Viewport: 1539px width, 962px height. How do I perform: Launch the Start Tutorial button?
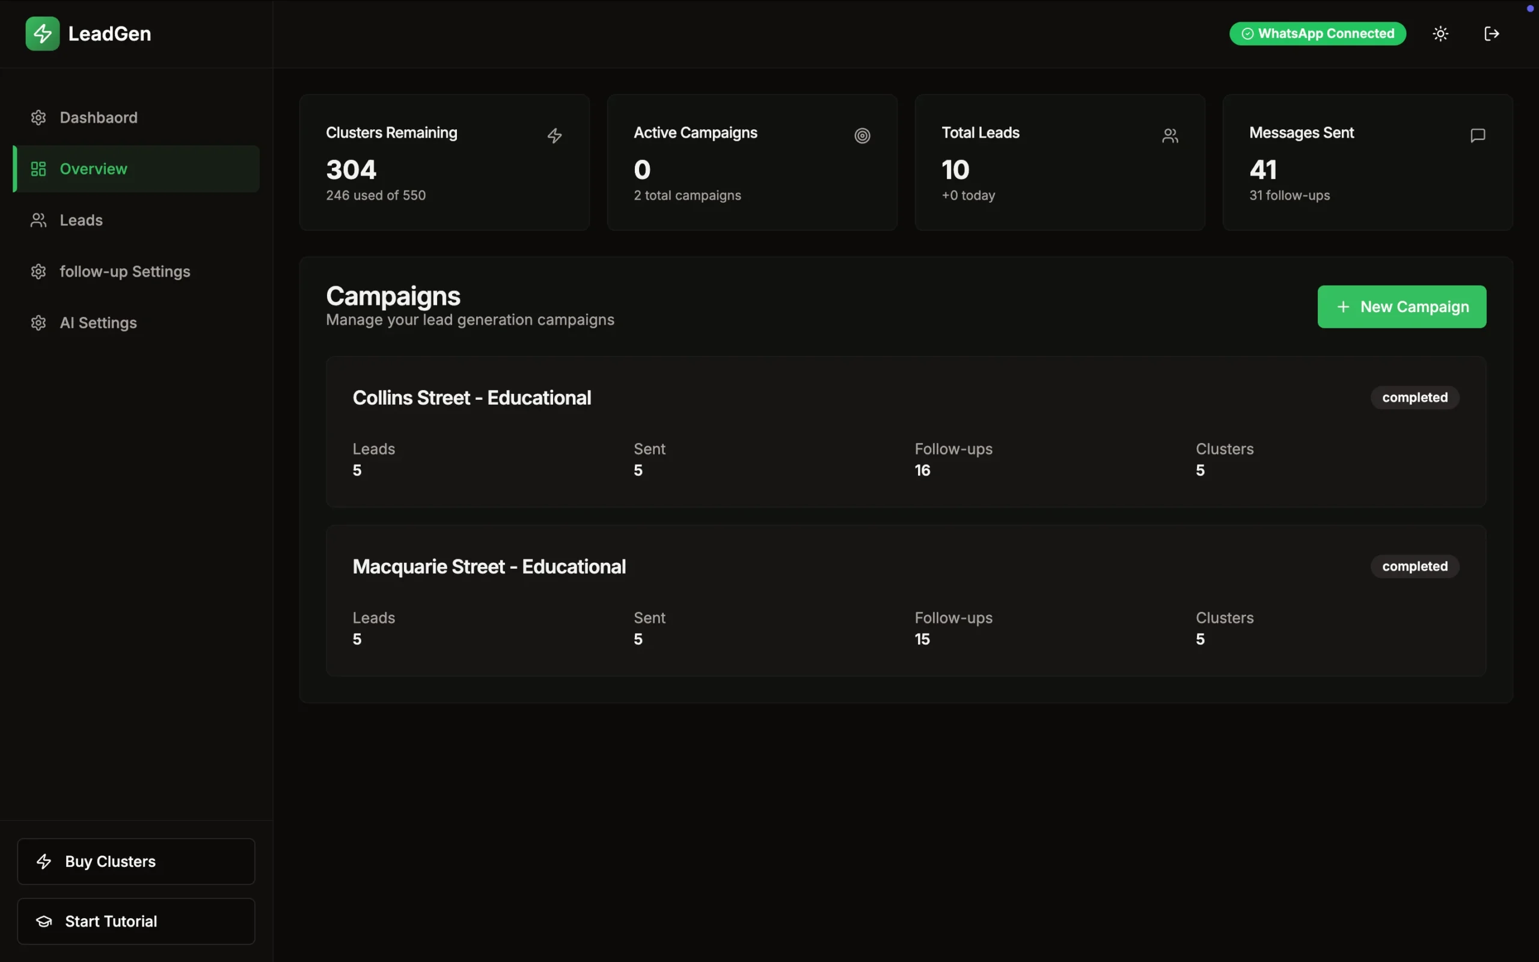(136, 921)
